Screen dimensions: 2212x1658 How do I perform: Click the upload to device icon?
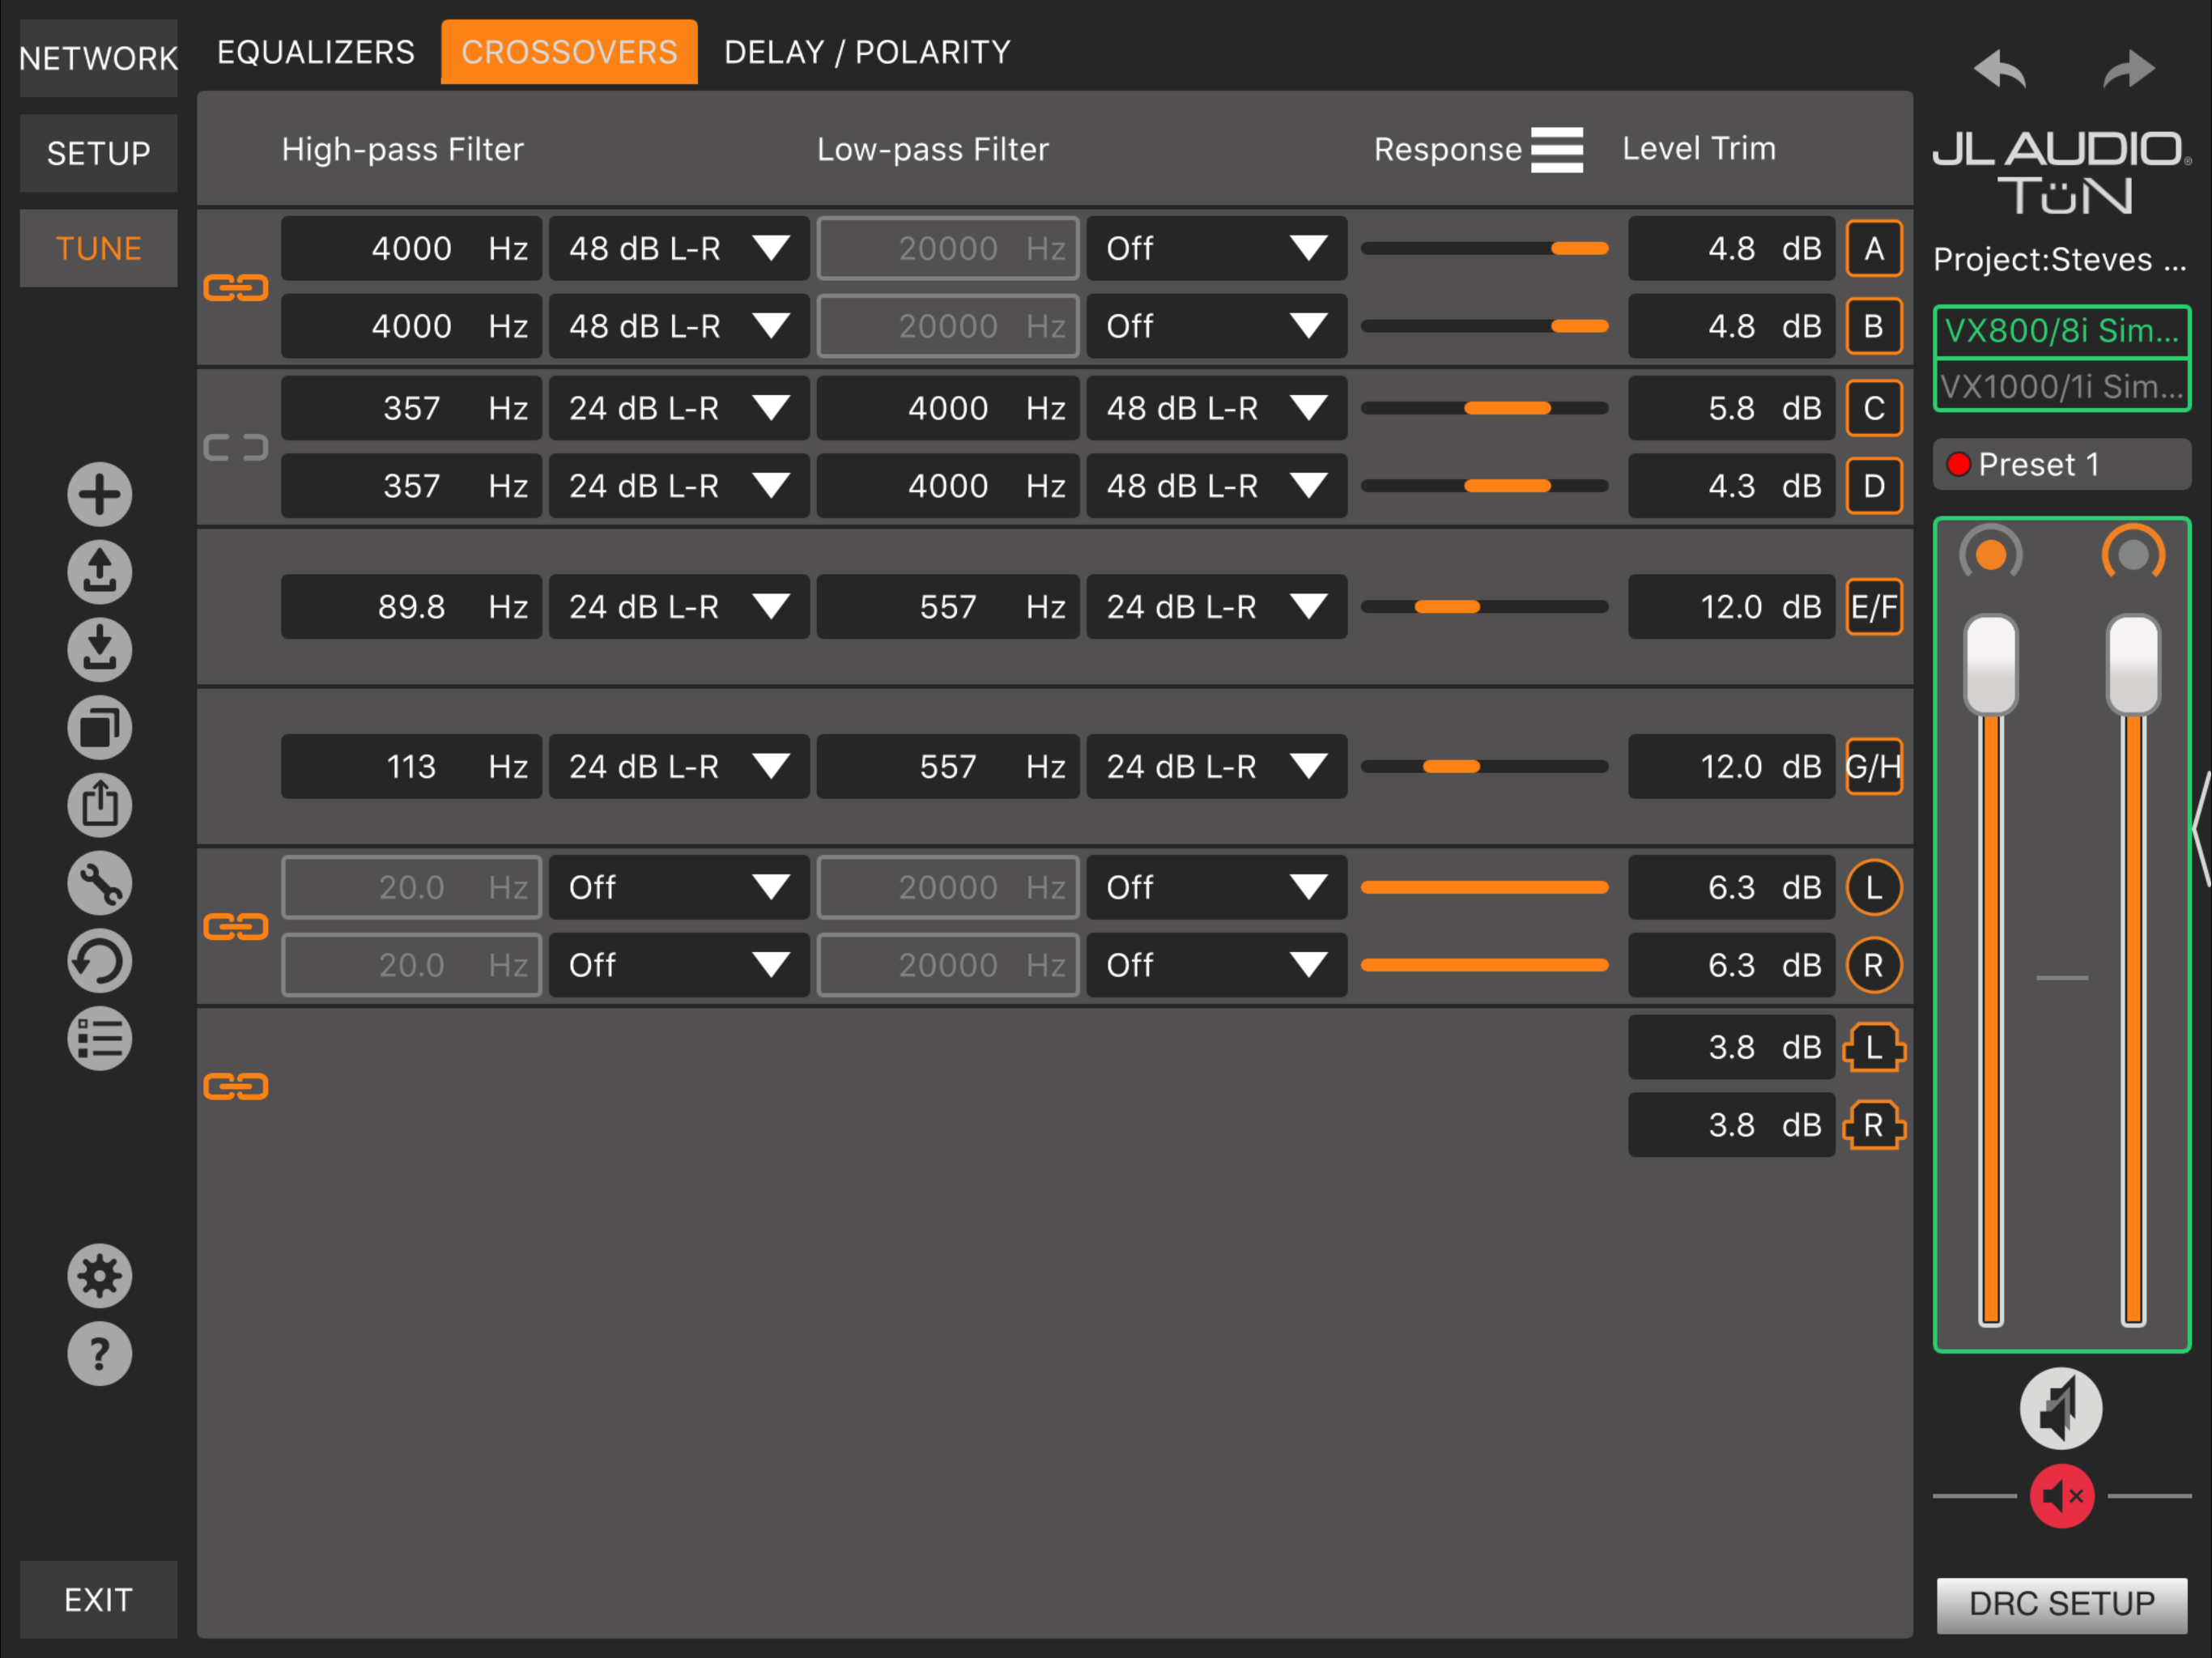(x=99, y=572)
